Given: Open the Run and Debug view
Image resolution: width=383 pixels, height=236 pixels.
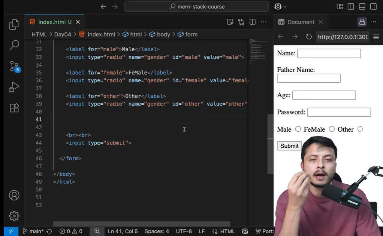Looking at the screenshot, I should (14, 87).
